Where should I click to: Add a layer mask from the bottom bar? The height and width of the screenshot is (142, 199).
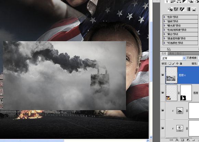[183, 140]
